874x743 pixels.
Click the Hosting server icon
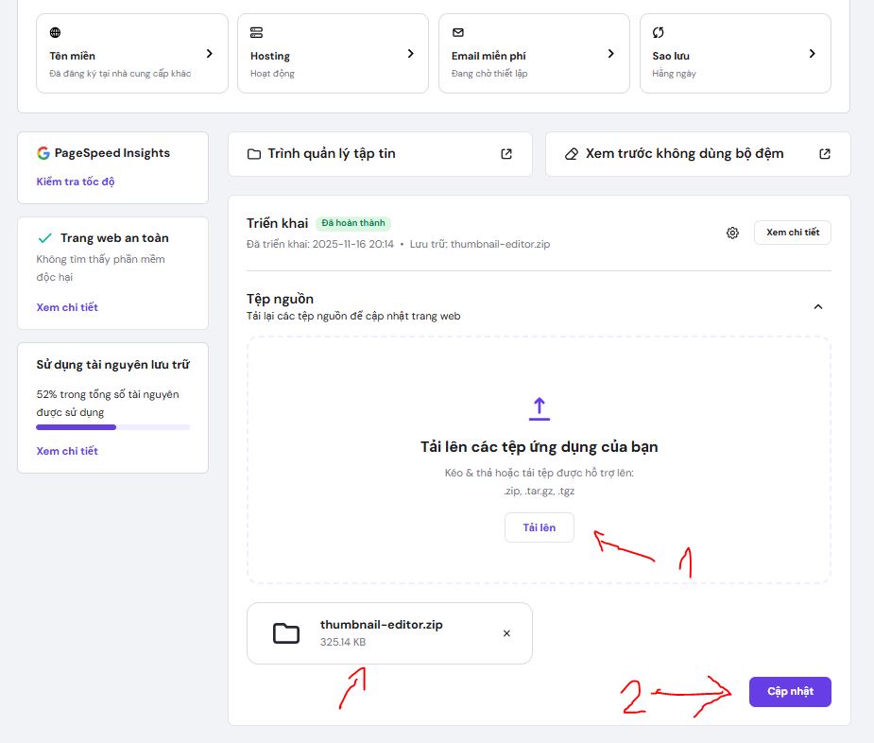click(257, 32)
